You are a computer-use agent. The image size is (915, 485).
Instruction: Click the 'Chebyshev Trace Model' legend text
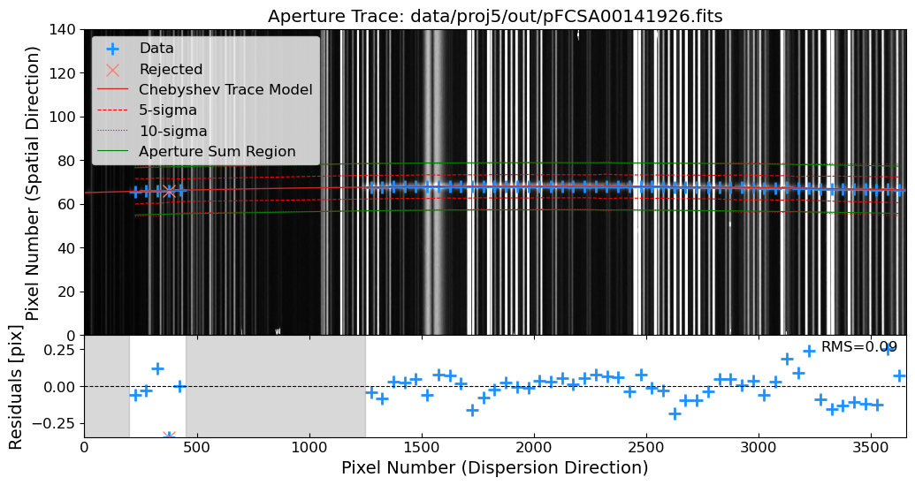point(225,90)
